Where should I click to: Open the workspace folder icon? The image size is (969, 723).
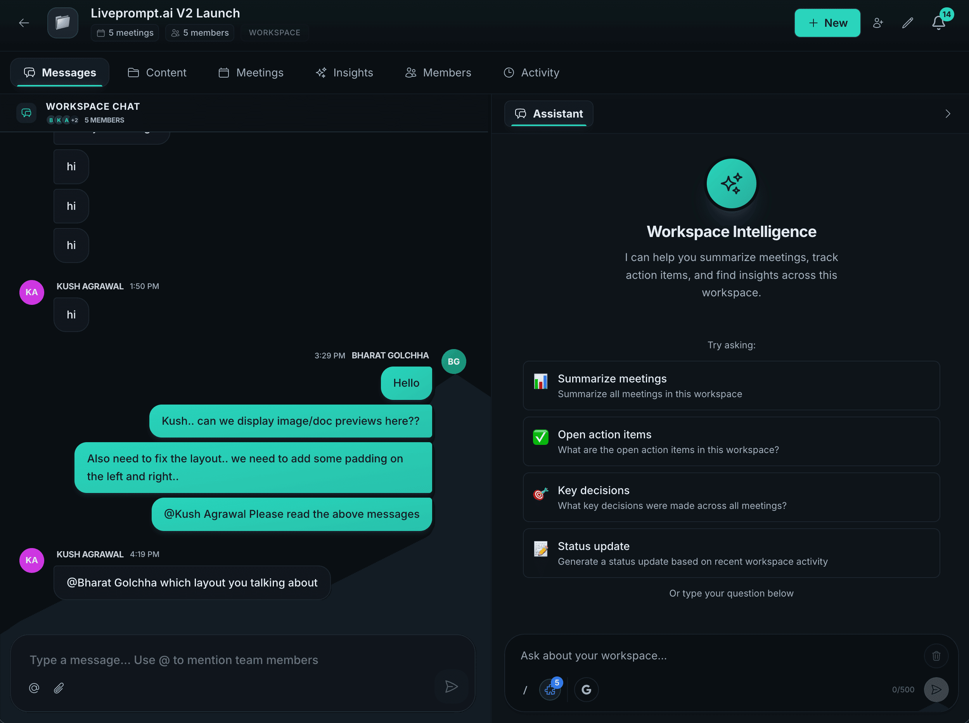tap(62, 22)
